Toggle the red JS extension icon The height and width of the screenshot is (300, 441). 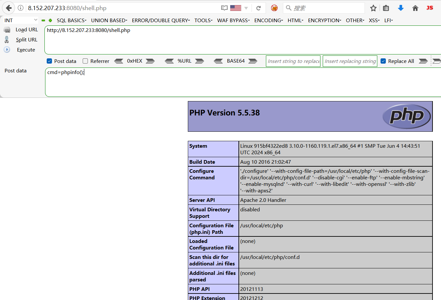click(430, 8)
